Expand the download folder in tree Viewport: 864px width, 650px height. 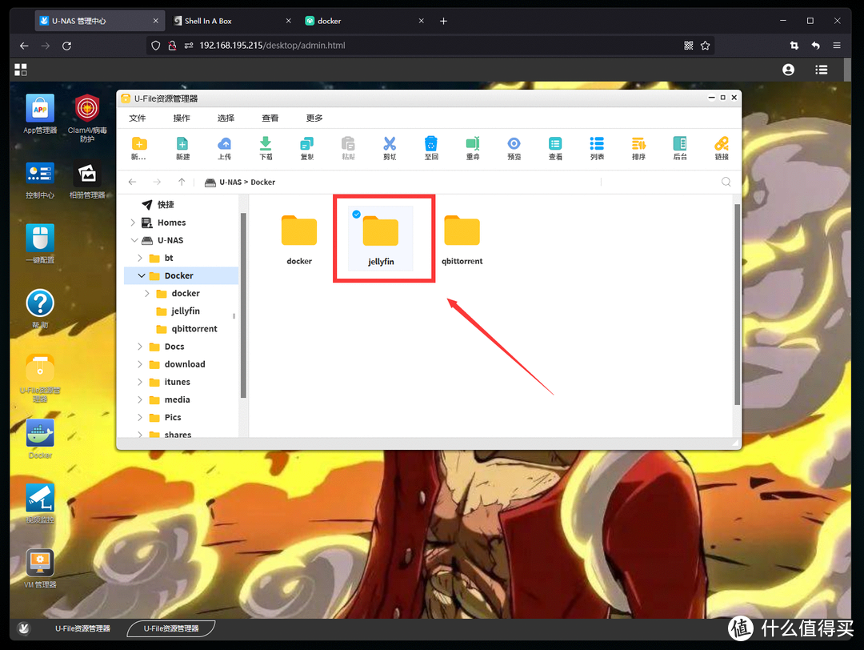tap(141, 364)
